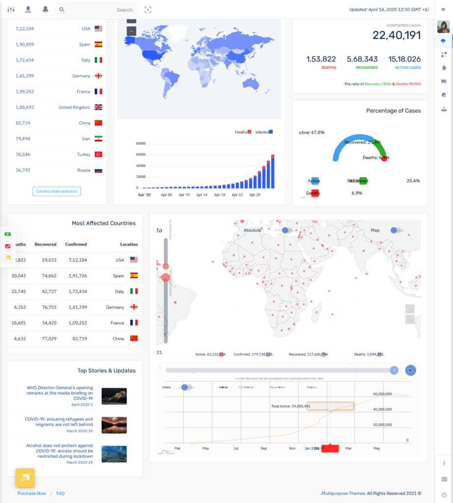This screenshot has height=503, width=453.
Task: Open the widgets grid sidebar icon
Action: 444,55
